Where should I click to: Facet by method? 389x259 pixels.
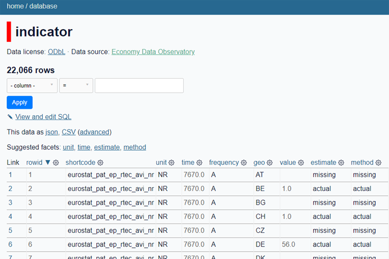tap(135, 147)
